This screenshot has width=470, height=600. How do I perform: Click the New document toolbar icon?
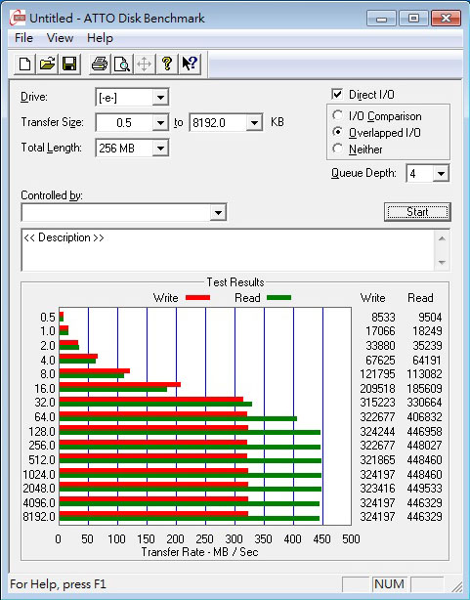[x=24, y=64]
